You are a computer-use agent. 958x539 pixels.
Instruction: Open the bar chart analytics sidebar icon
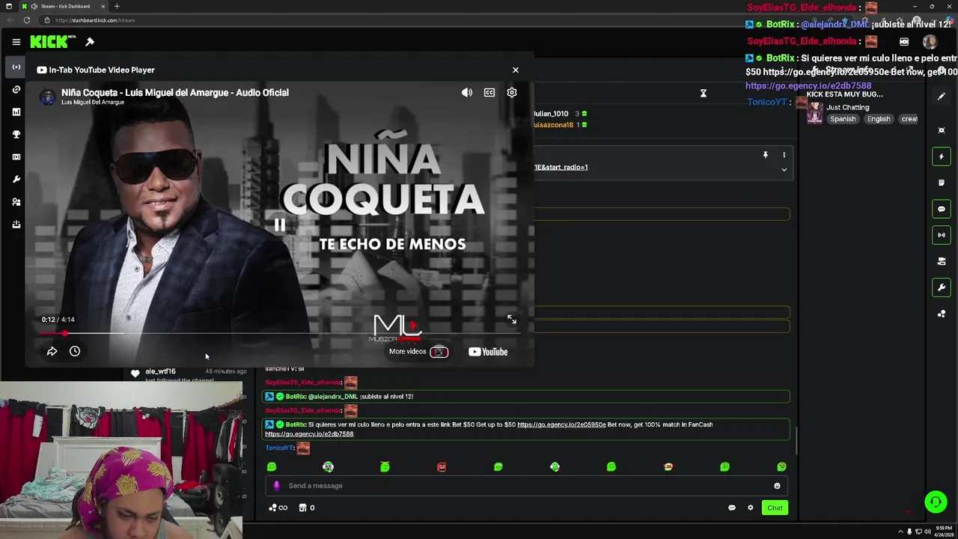[x=16, y=112]
